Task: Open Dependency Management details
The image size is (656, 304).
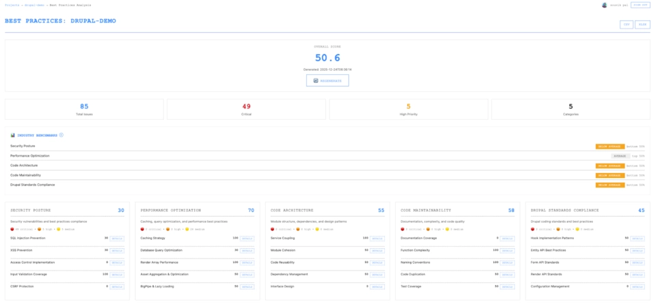Action: [x=377, y=275]
